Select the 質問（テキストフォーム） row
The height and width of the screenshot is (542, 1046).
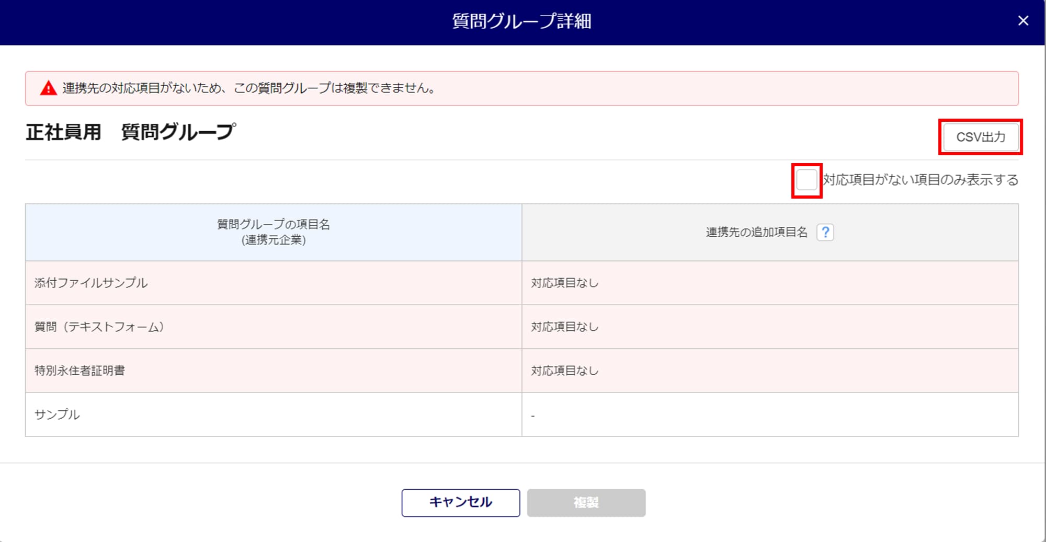pos(99,327)
